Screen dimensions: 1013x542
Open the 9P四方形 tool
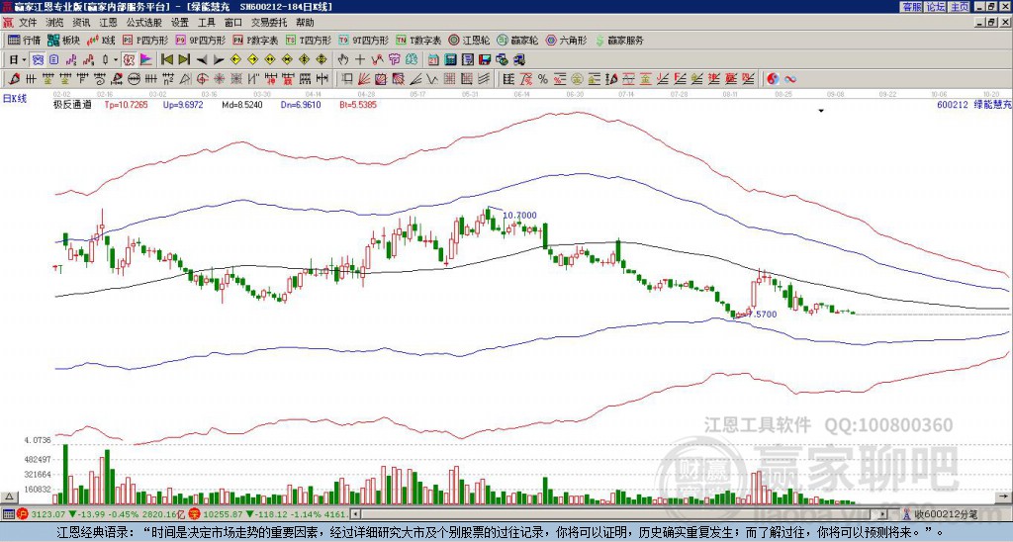200,40
